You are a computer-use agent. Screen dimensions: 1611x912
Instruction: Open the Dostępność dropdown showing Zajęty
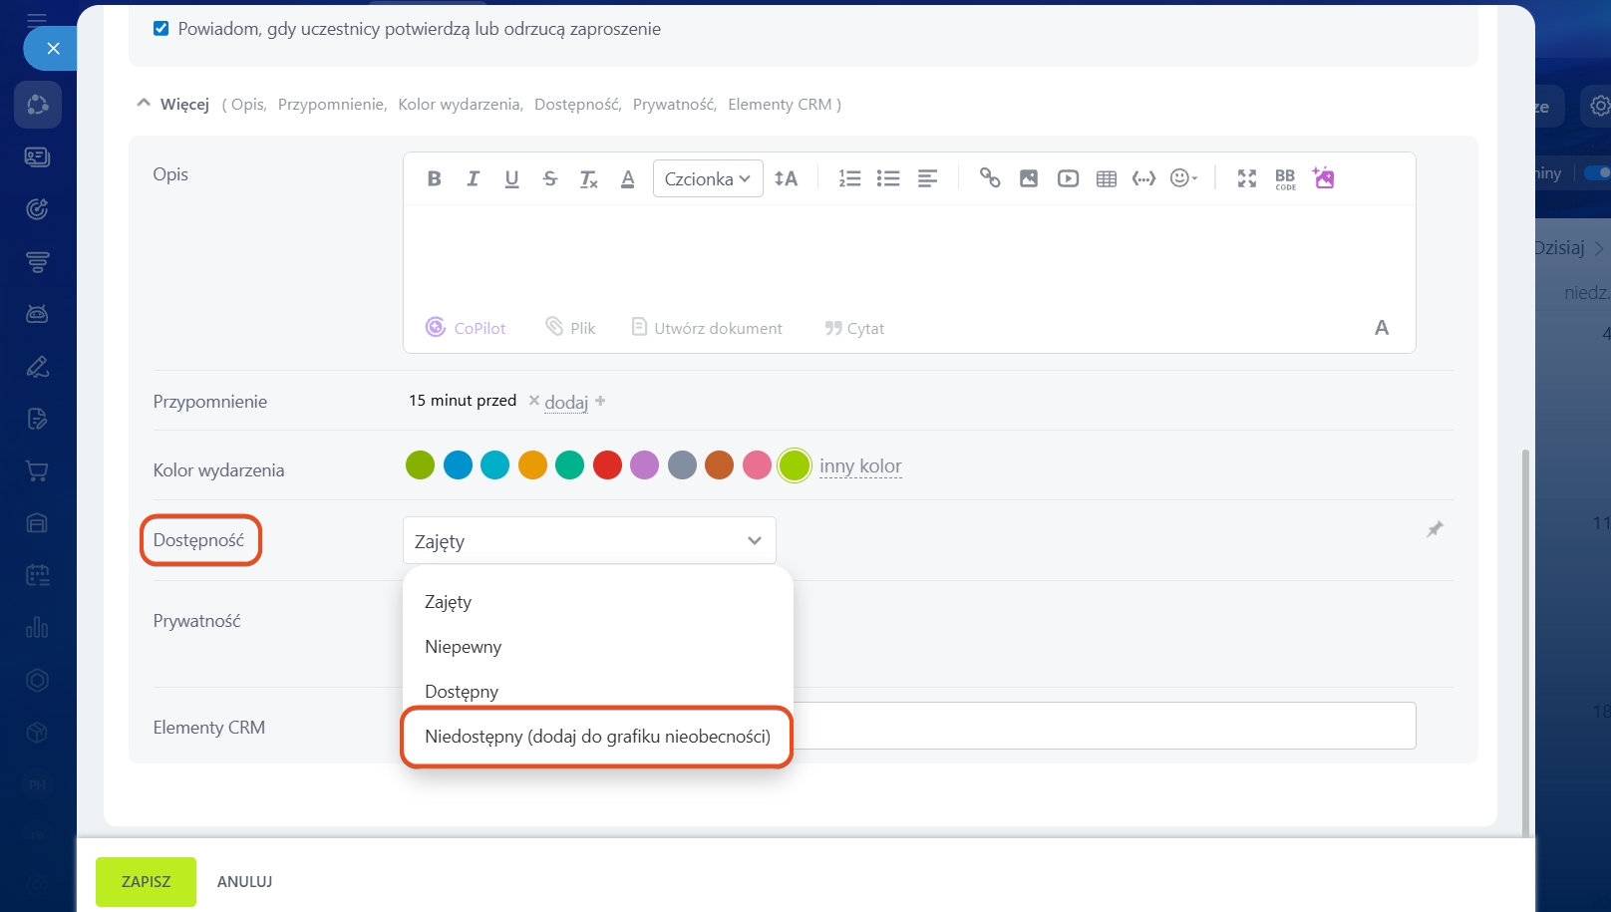click(x=589, y=541)
